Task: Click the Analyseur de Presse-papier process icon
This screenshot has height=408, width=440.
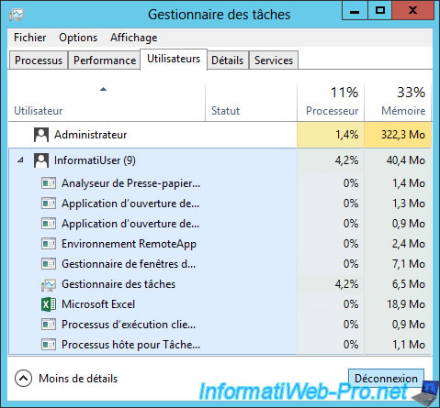Action: pyautogui.click(x=49, y=183)
